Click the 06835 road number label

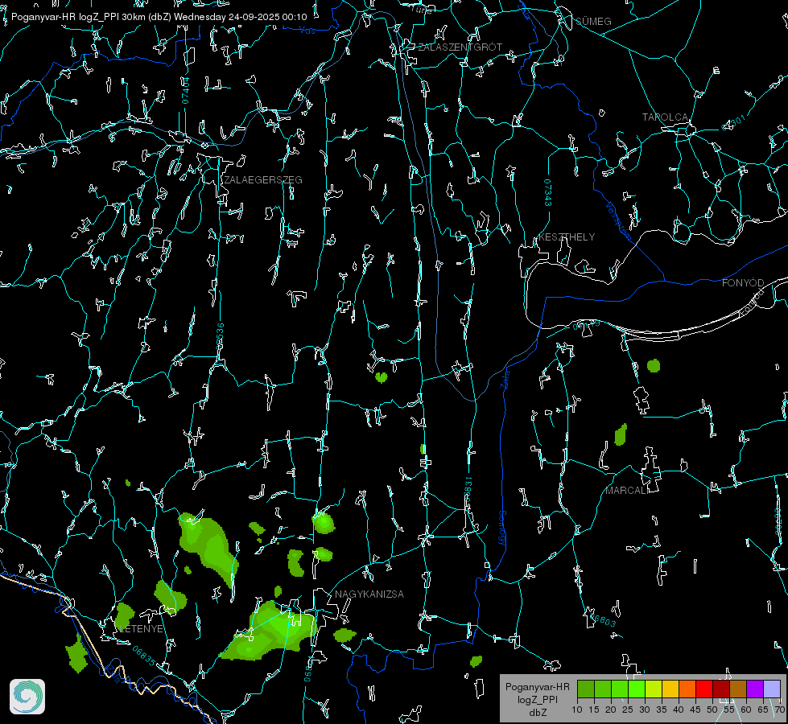click(145, 652)
